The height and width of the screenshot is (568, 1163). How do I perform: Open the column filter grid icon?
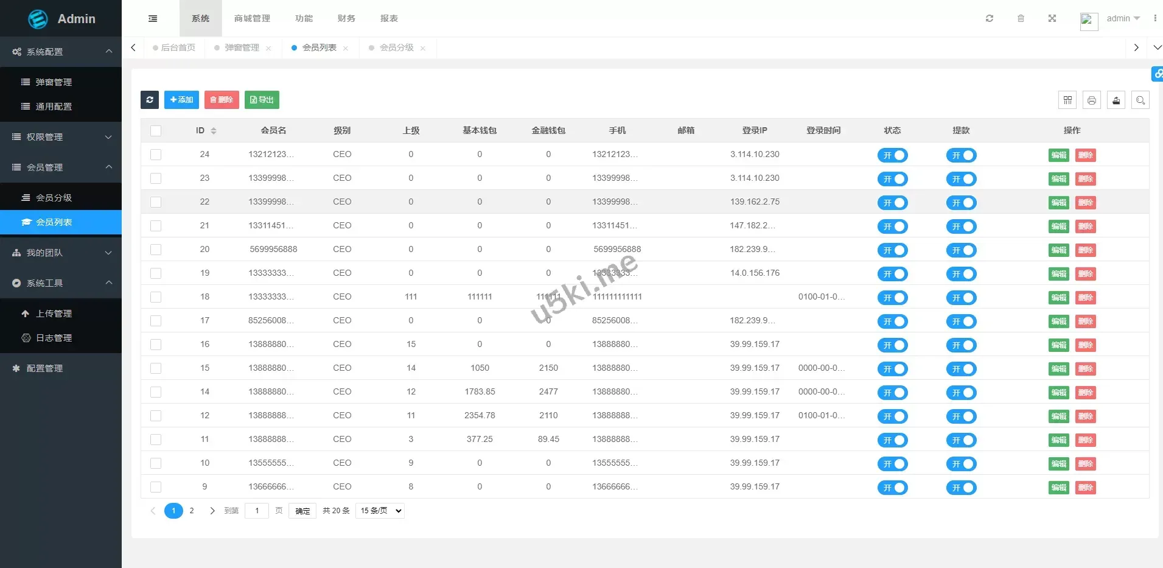pos(1067,100)
